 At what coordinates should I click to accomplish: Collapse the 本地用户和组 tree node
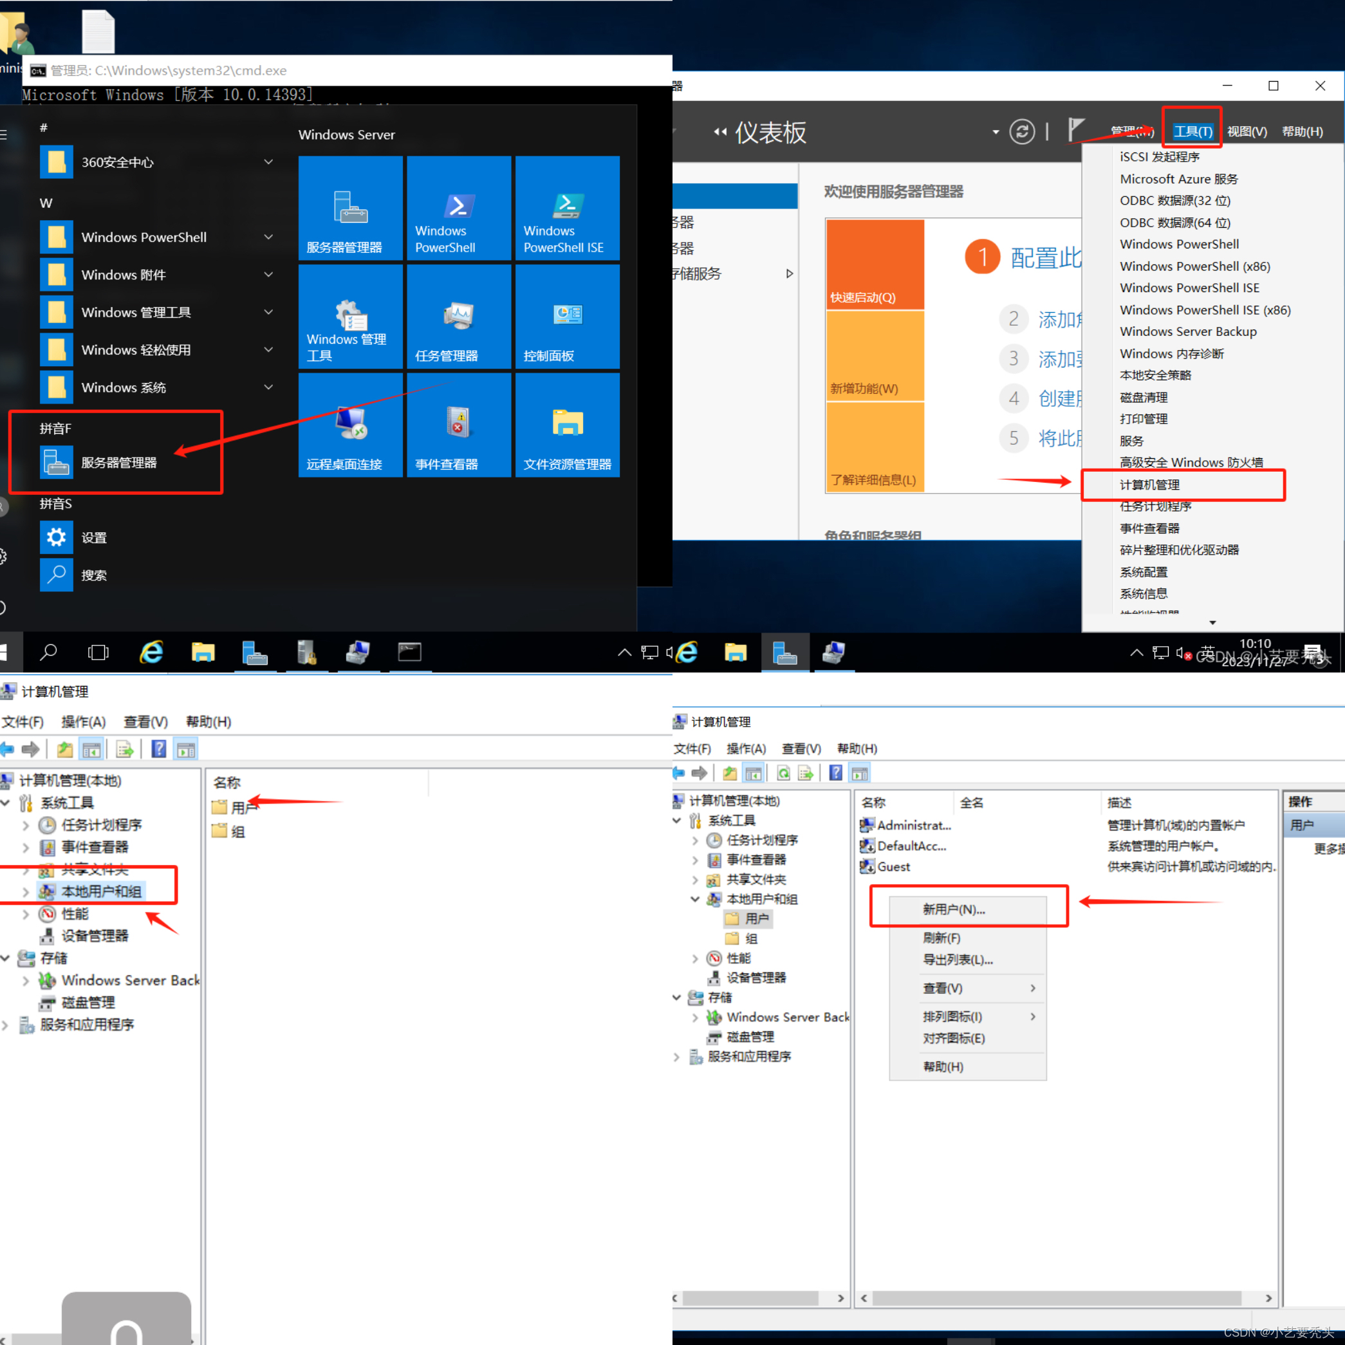coord(695,899)
